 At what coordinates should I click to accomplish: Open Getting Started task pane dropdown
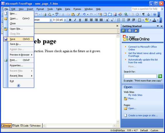(158, 26)
